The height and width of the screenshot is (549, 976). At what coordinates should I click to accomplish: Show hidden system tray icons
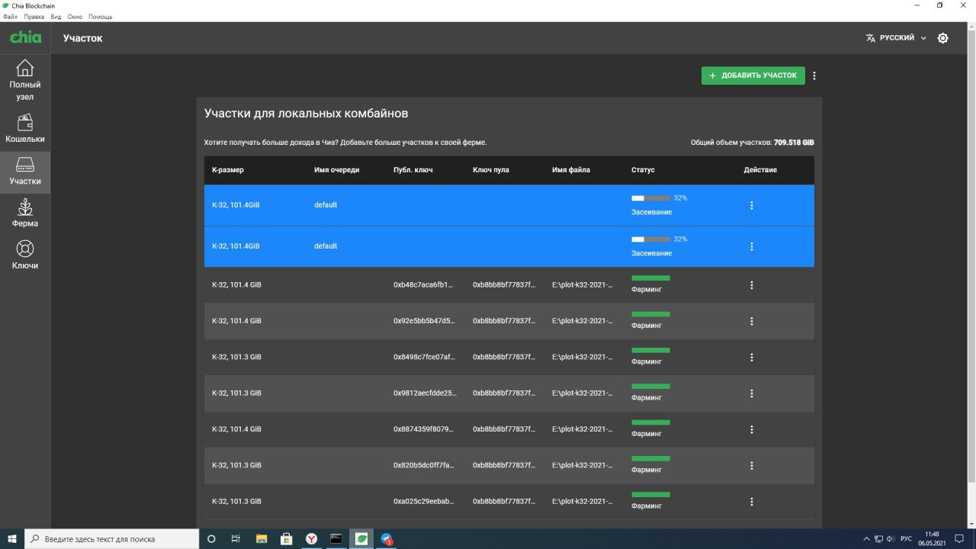point(866,539)
